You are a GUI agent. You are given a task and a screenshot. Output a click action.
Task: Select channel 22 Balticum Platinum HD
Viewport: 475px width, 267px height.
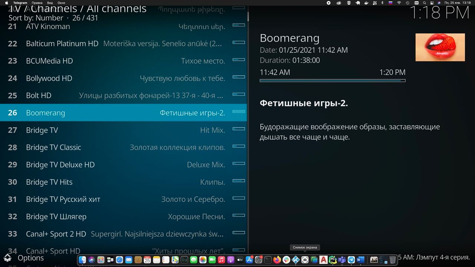[x=123, y=43]
